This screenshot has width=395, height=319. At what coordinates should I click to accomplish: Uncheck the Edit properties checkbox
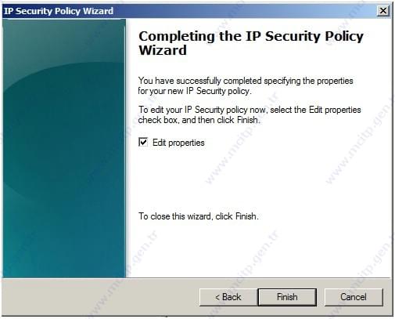click(143, 143)
